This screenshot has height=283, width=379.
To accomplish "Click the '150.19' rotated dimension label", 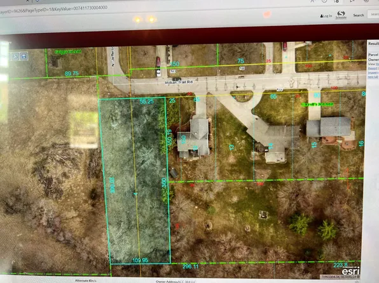I will [x=170, y=138].
